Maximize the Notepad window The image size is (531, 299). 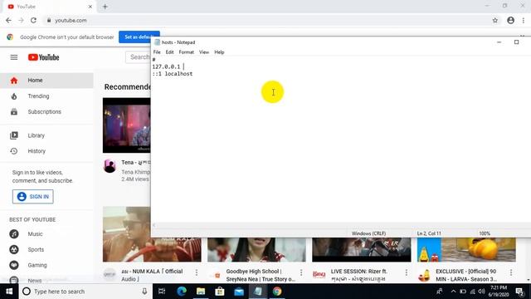[516, 42]
